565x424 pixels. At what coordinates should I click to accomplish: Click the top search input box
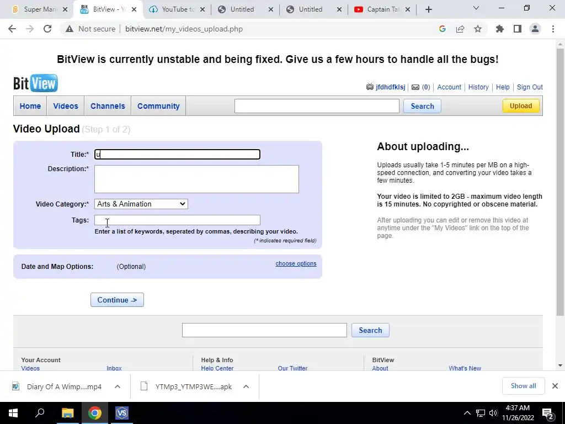click(x=317, y=106)
